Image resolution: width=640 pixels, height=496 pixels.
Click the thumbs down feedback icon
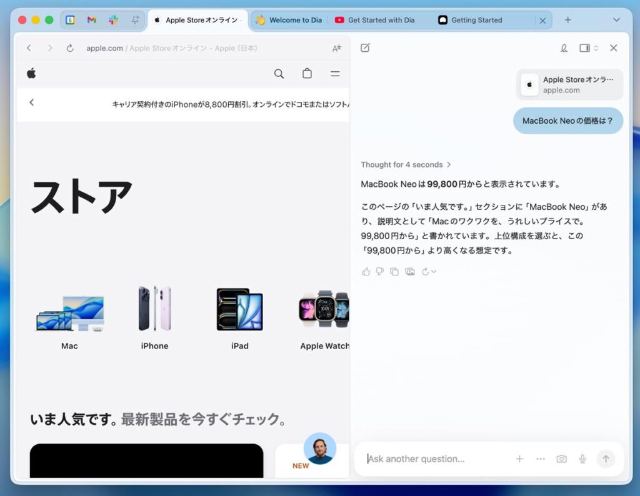(380, 272)
